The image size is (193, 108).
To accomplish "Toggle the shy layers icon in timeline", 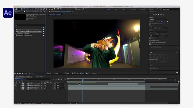I will tap(56, 79).
